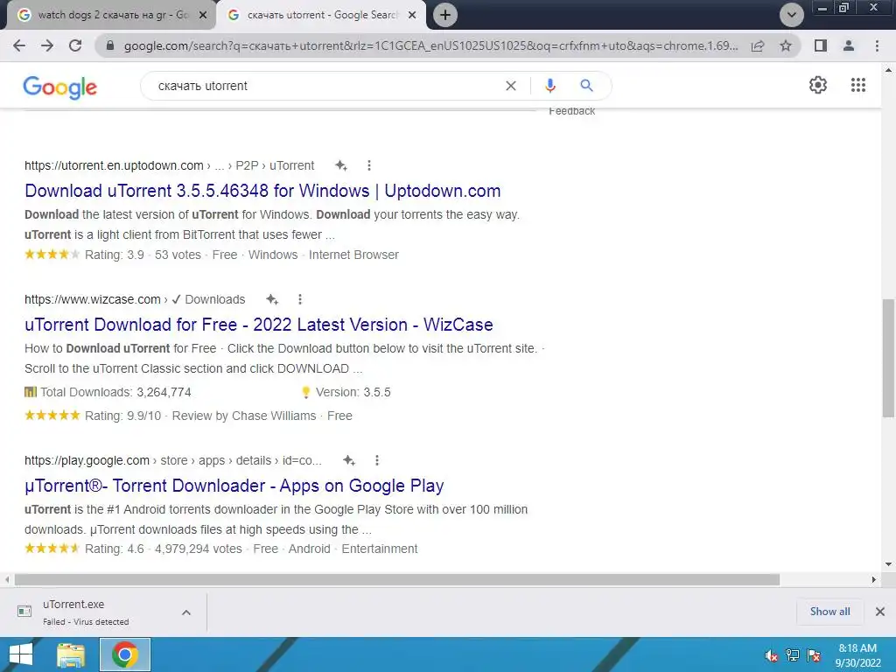Open the Action Center flag icon

(x=814, y=656)
